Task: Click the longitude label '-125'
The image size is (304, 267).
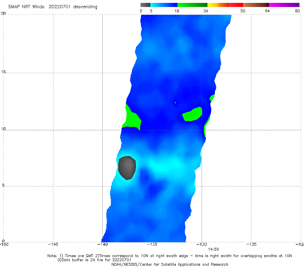Action: coord(251,244)
